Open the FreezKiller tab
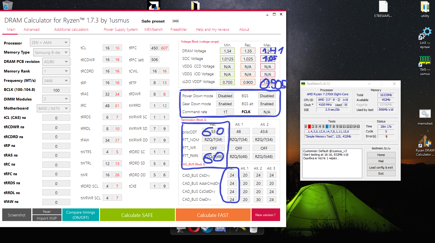 pyautogui.click(x=179, y=29)
